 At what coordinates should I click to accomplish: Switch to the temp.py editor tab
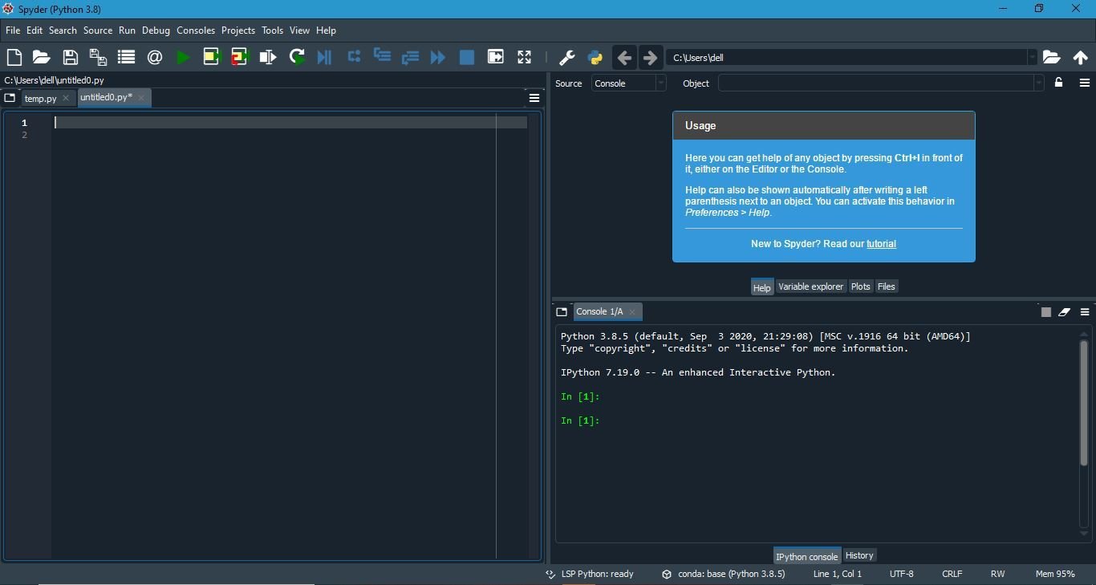(x=40, y=99)
